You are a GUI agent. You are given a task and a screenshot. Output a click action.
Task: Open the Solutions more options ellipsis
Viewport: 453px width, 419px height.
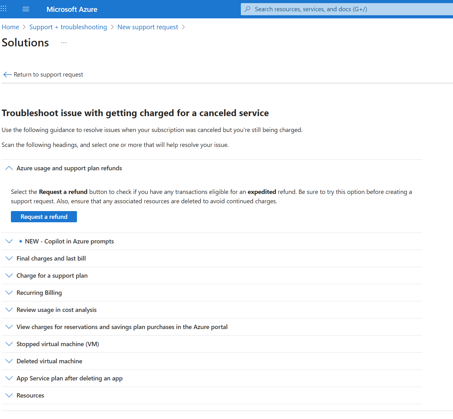[x=64, y=43]
